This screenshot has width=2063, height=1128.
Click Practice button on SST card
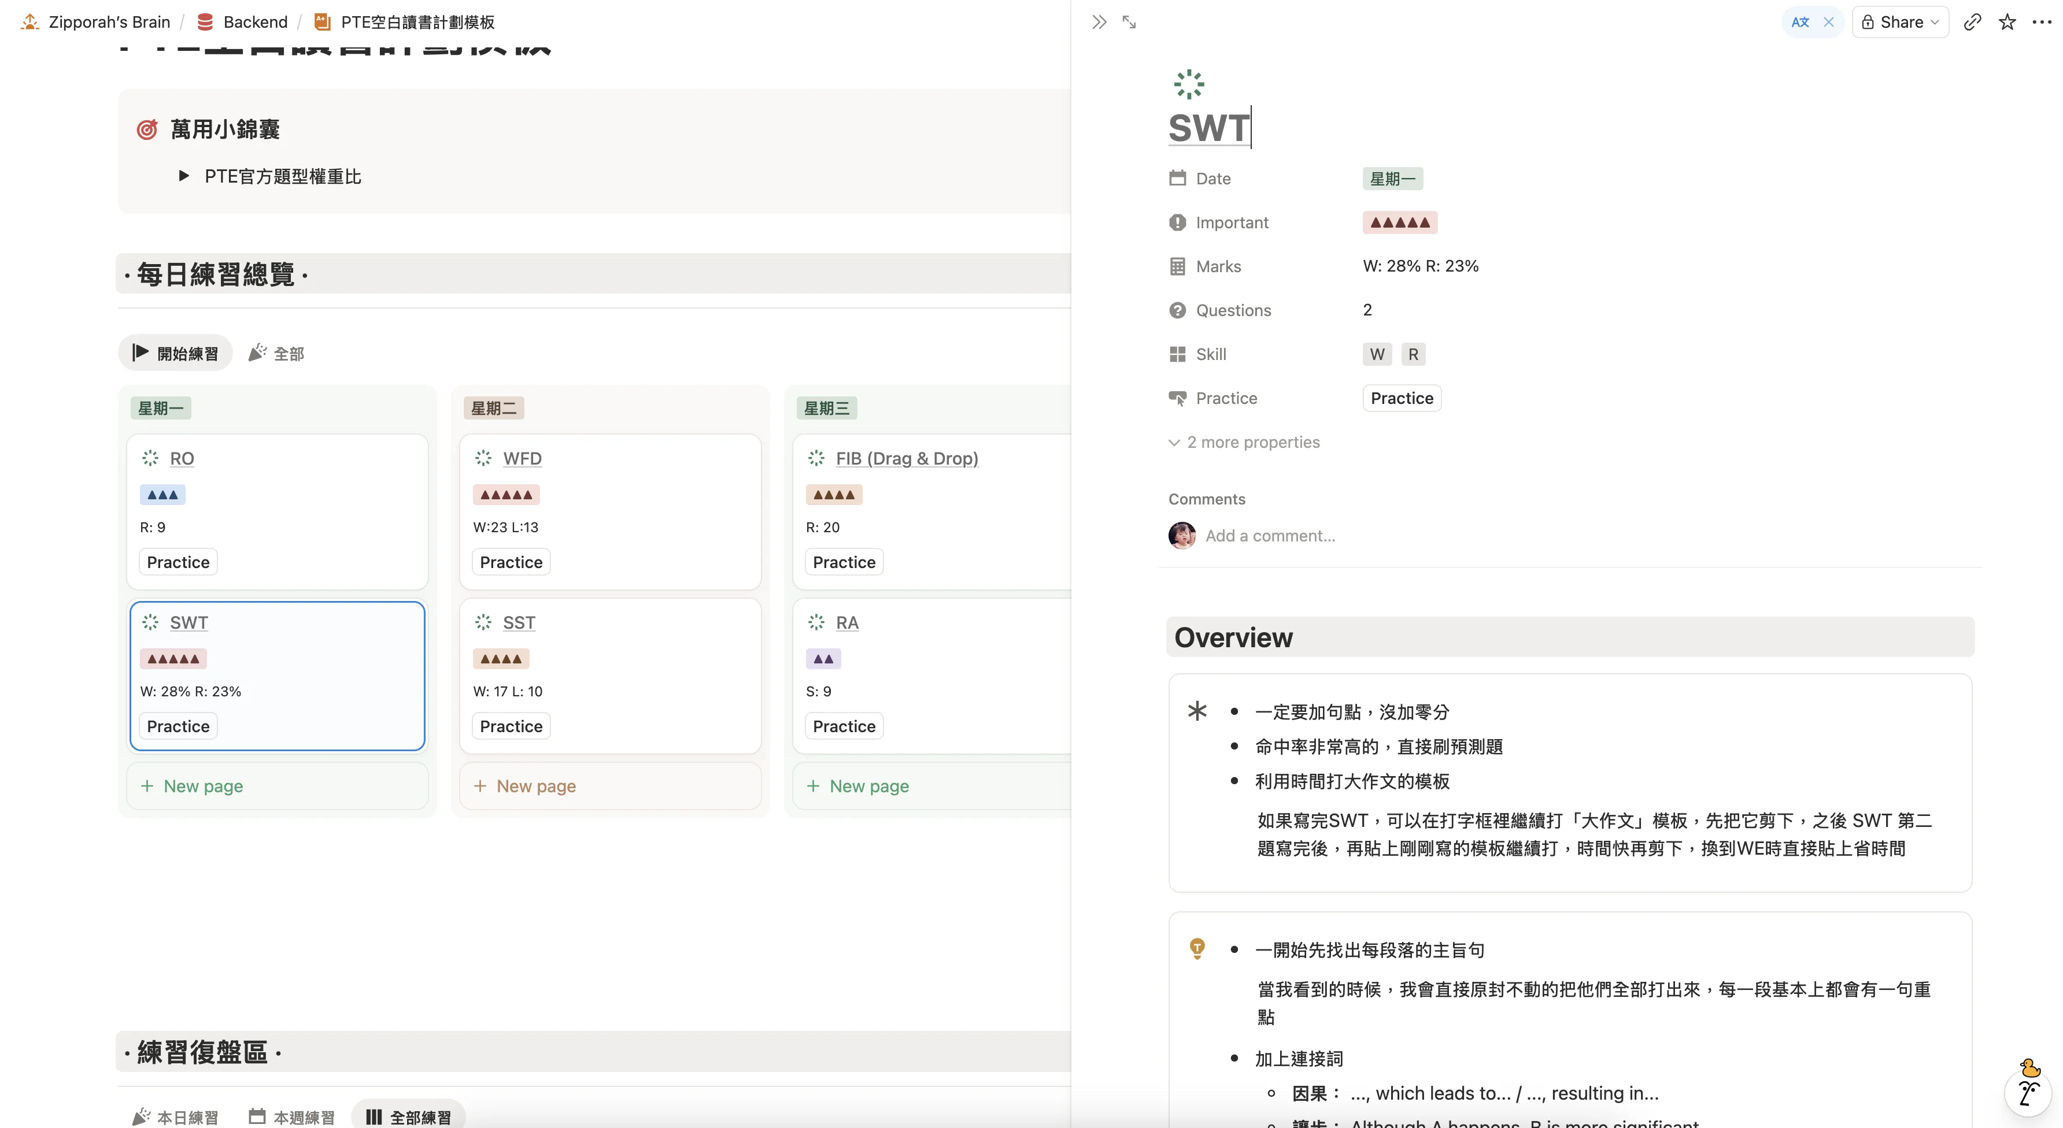coord(511,727)
